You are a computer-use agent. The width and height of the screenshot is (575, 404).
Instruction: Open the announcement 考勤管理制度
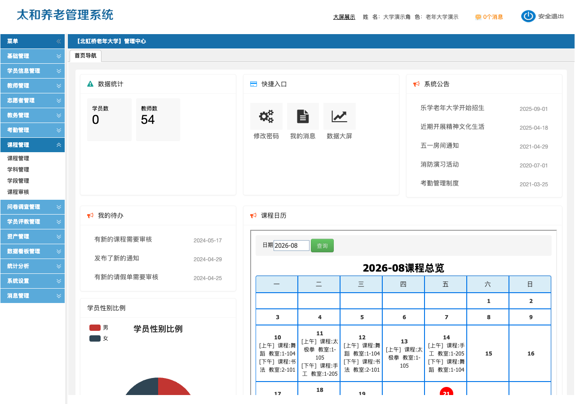click(x=439, y=183)
